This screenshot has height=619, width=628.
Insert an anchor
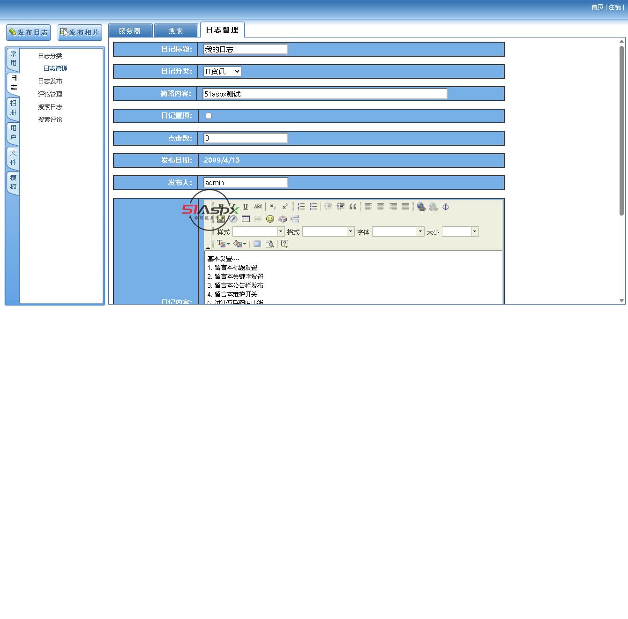click(446, 207)
